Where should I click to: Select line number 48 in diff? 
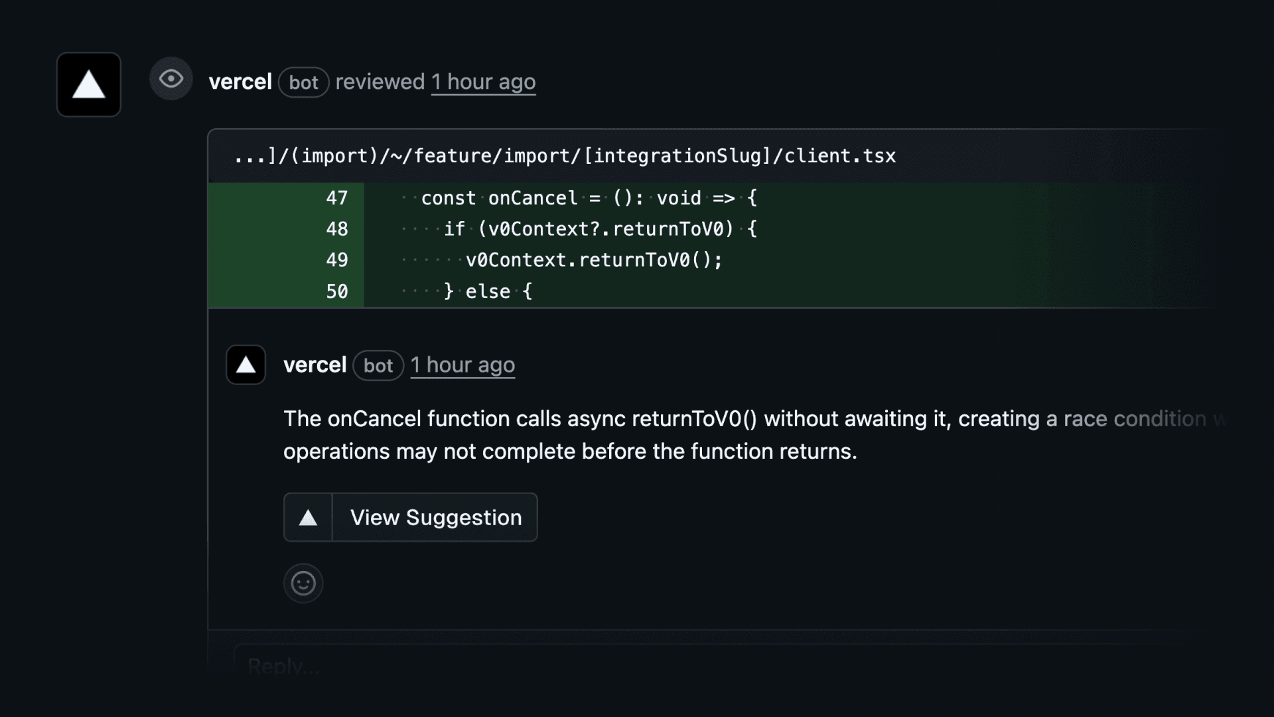pos(336,229)
